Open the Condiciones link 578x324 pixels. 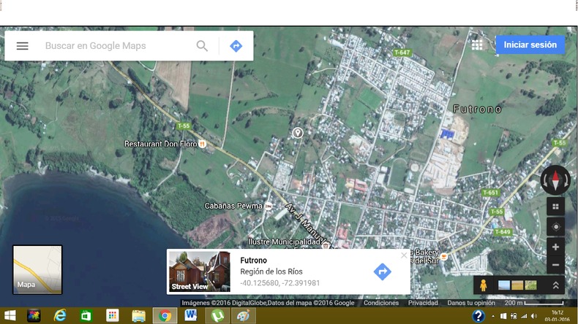pos(381,303)
